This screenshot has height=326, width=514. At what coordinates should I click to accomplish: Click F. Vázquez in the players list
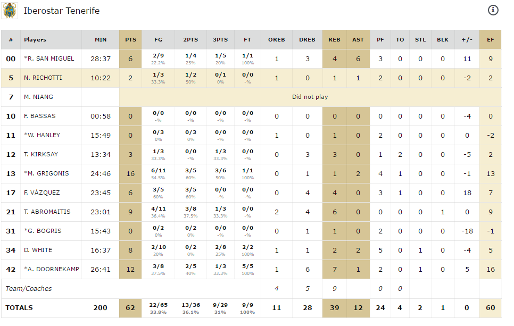[42, 193]
